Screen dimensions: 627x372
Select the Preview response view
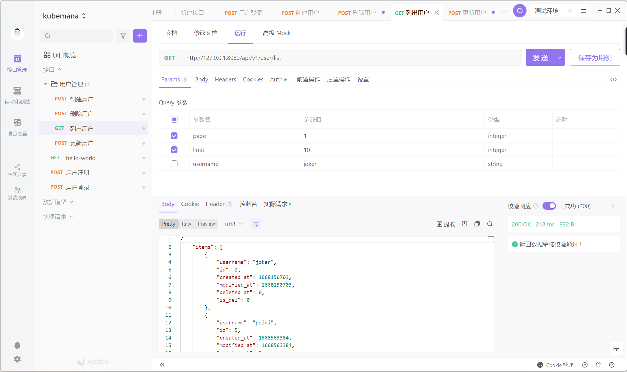coord(206,224)
